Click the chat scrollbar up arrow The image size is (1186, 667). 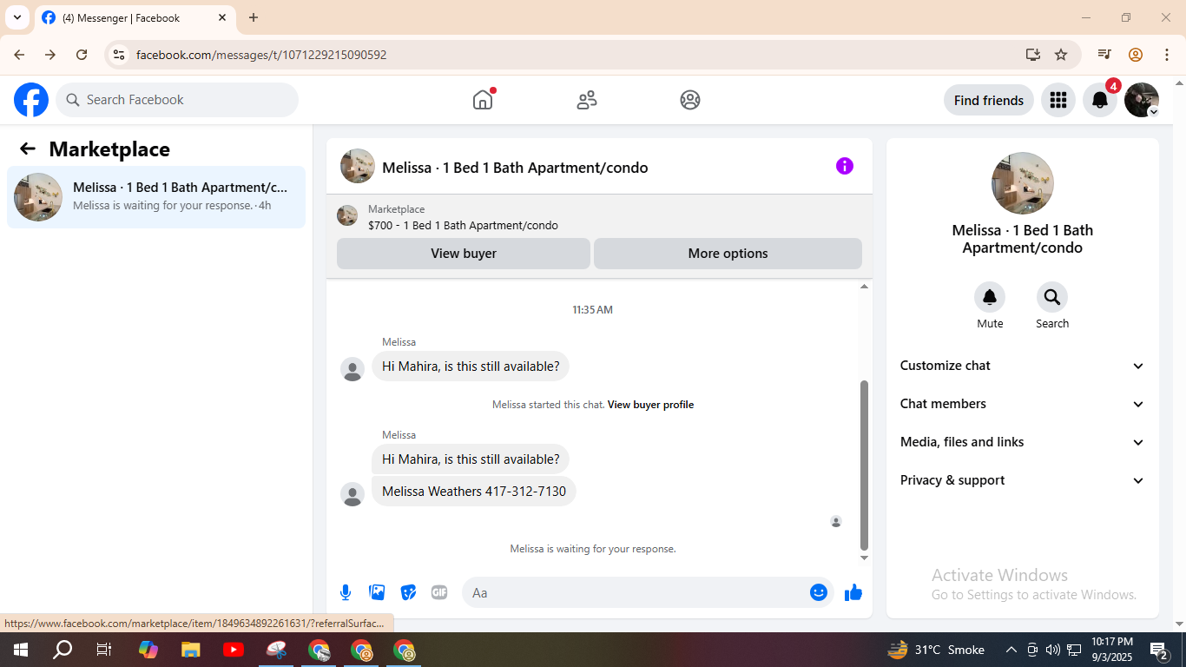[864, 286]
